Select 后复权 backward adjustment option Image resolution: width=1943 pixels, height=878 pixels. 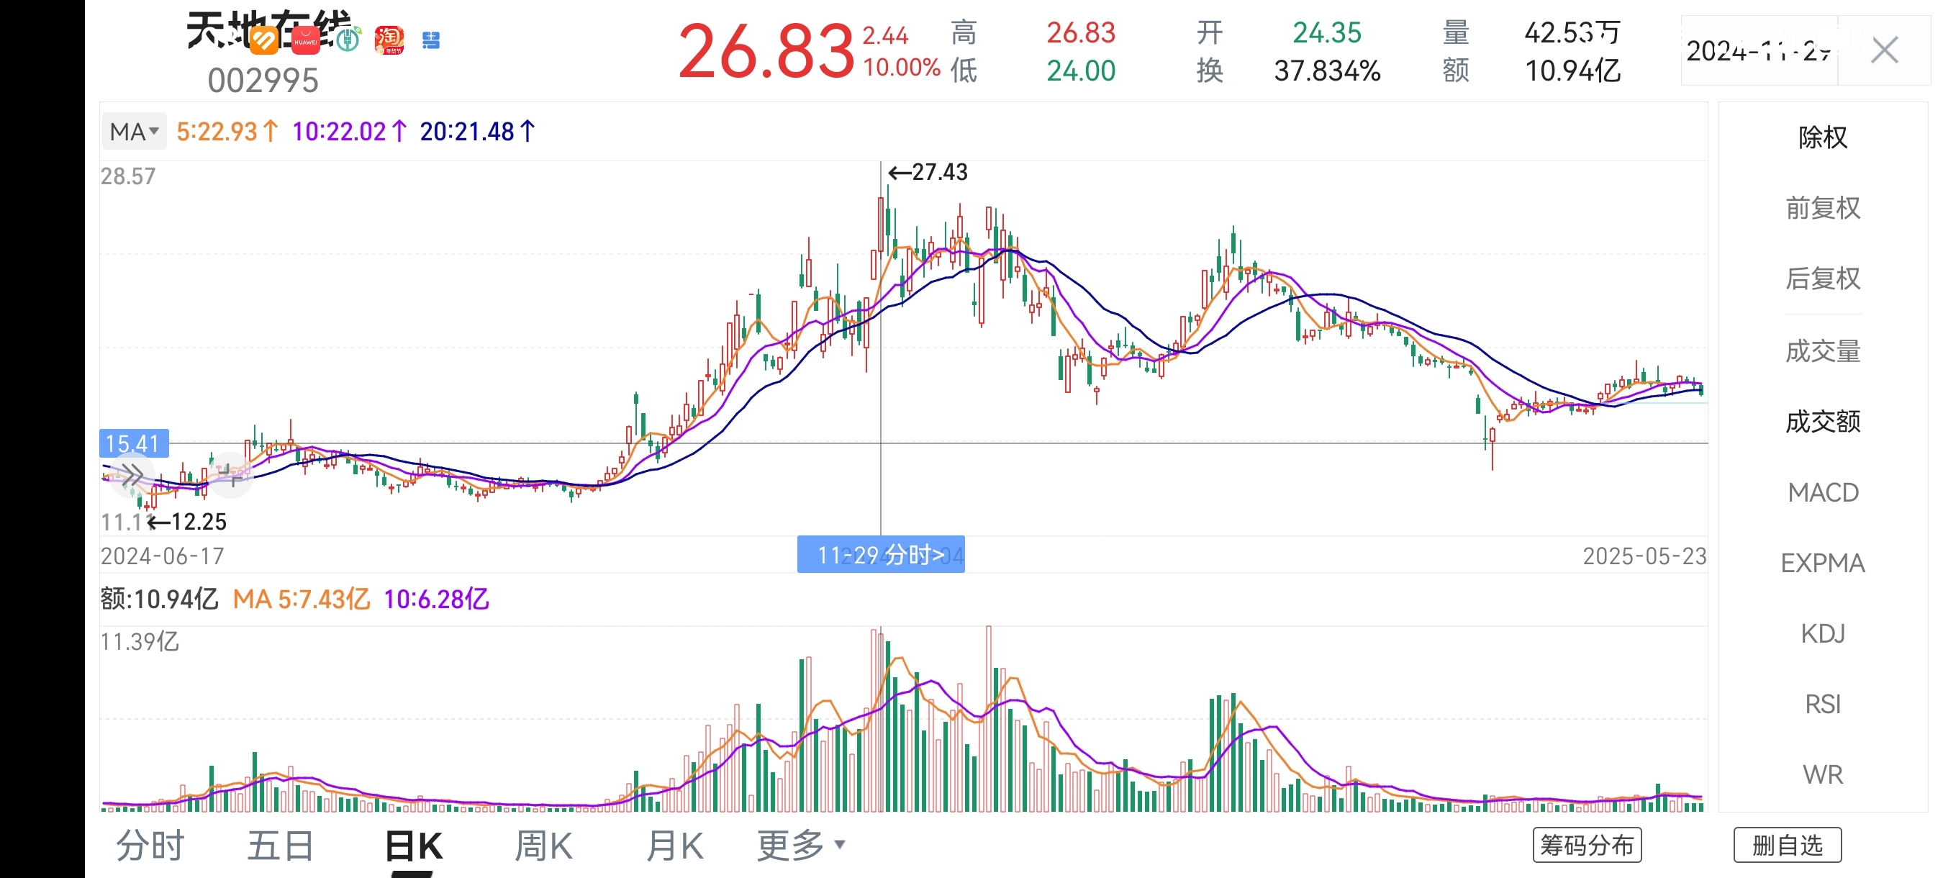tap(1821, 279)
